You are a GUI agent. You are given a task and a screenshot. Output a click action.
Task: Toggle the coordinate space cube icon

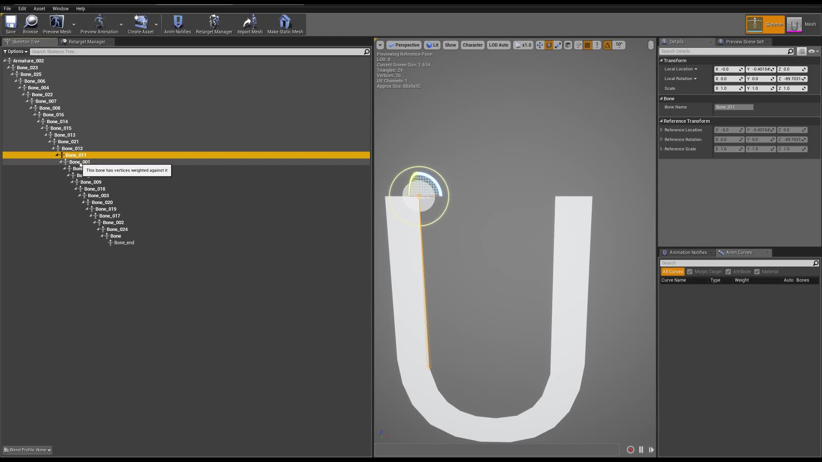click(568, 45)
